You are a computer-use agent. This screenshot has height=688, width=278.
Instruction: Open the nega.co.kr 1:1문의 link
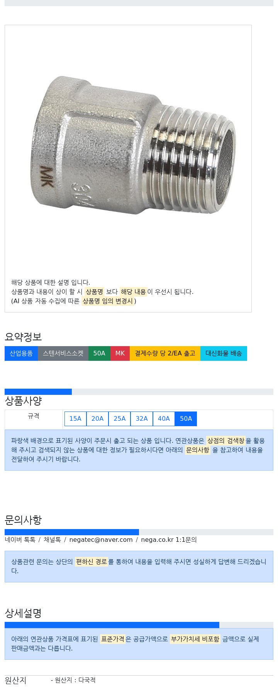169,539
